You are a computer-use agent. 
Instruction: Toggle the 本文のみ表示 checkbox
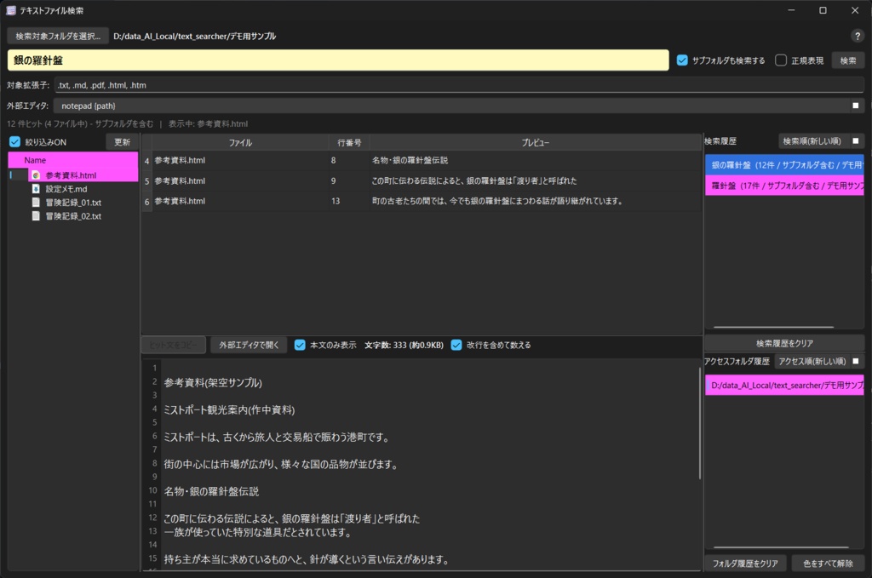(300, 345)
